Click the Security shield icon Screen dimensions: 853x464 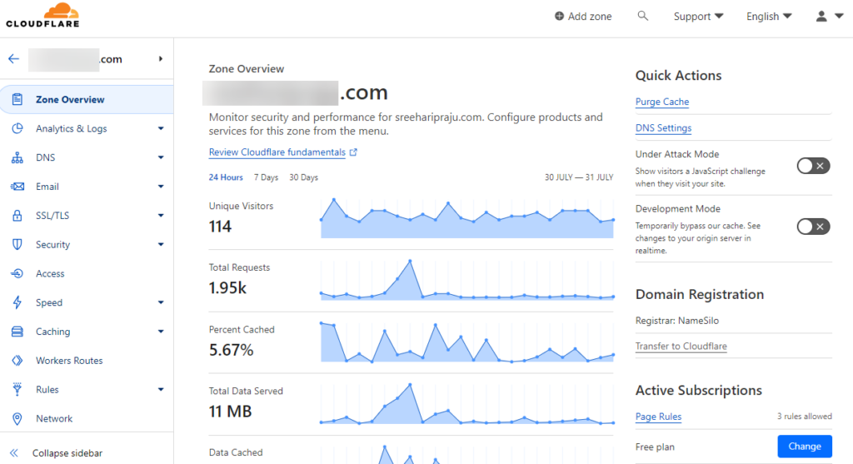(17, 244)
